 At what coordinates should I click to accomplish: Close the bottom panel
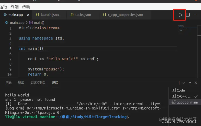(x=196, y=83)
